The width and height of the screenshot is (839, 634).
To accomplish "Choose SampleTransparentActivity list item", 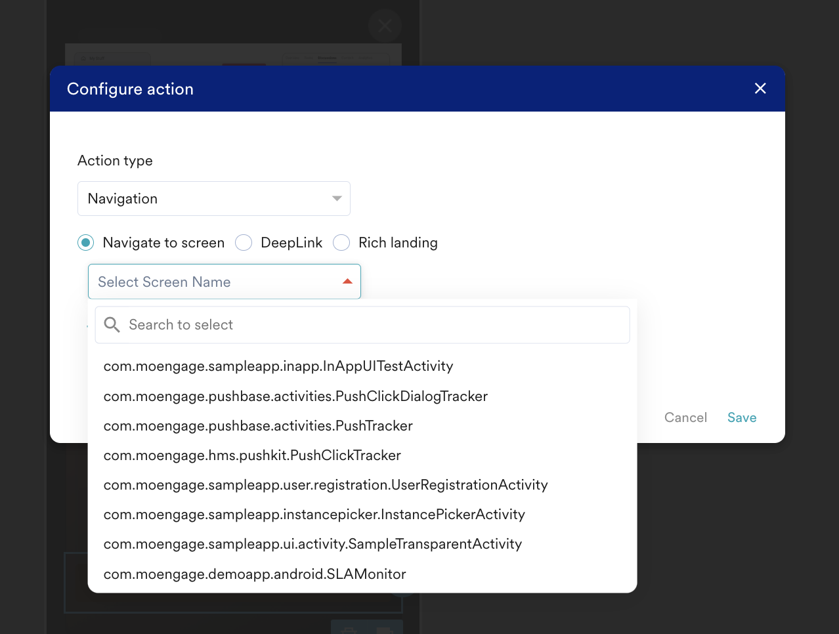I will click(x=362, y=544).
